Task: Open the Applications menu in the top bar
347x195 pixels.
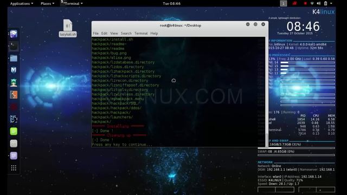Action: point(22,4)
